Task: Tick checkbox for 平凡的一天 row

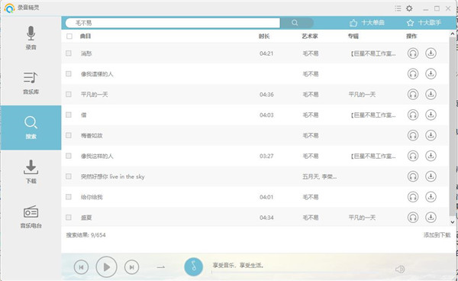Action: point(69,94)
